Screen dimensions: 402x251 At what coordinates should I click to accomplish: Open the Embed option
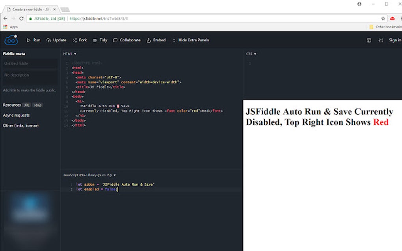(x=156, y=40)
